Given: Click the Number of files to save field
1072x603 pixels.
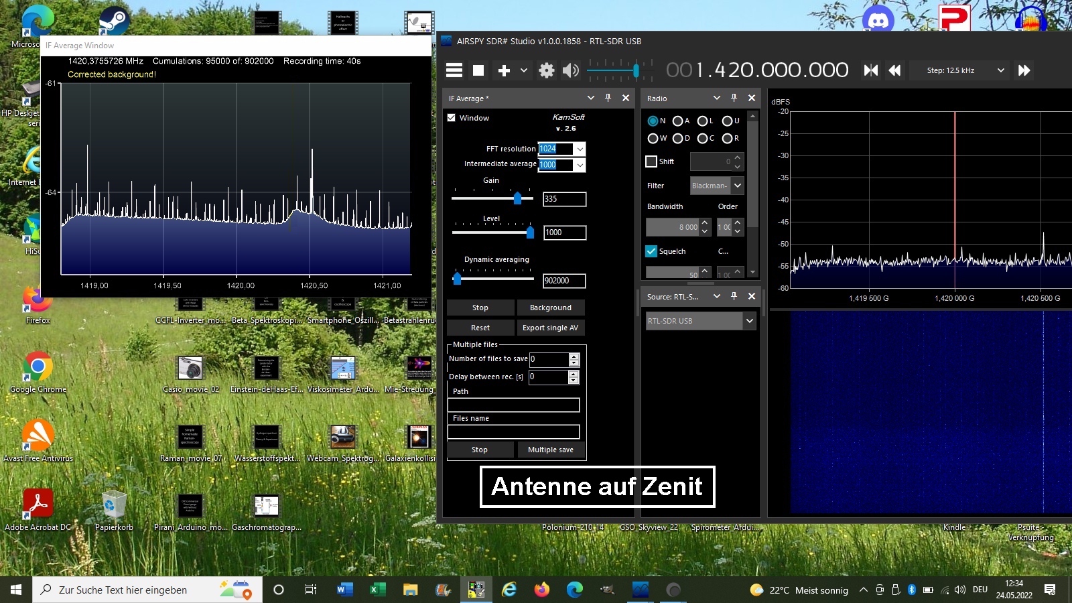Looking at the screenshot, I should point(549,359).
